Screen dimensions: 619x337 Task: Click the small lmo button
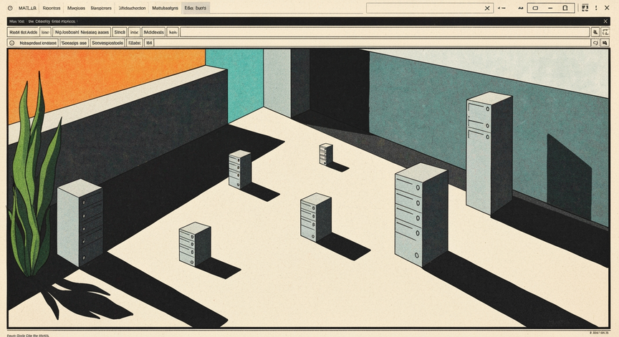point(46,32)
